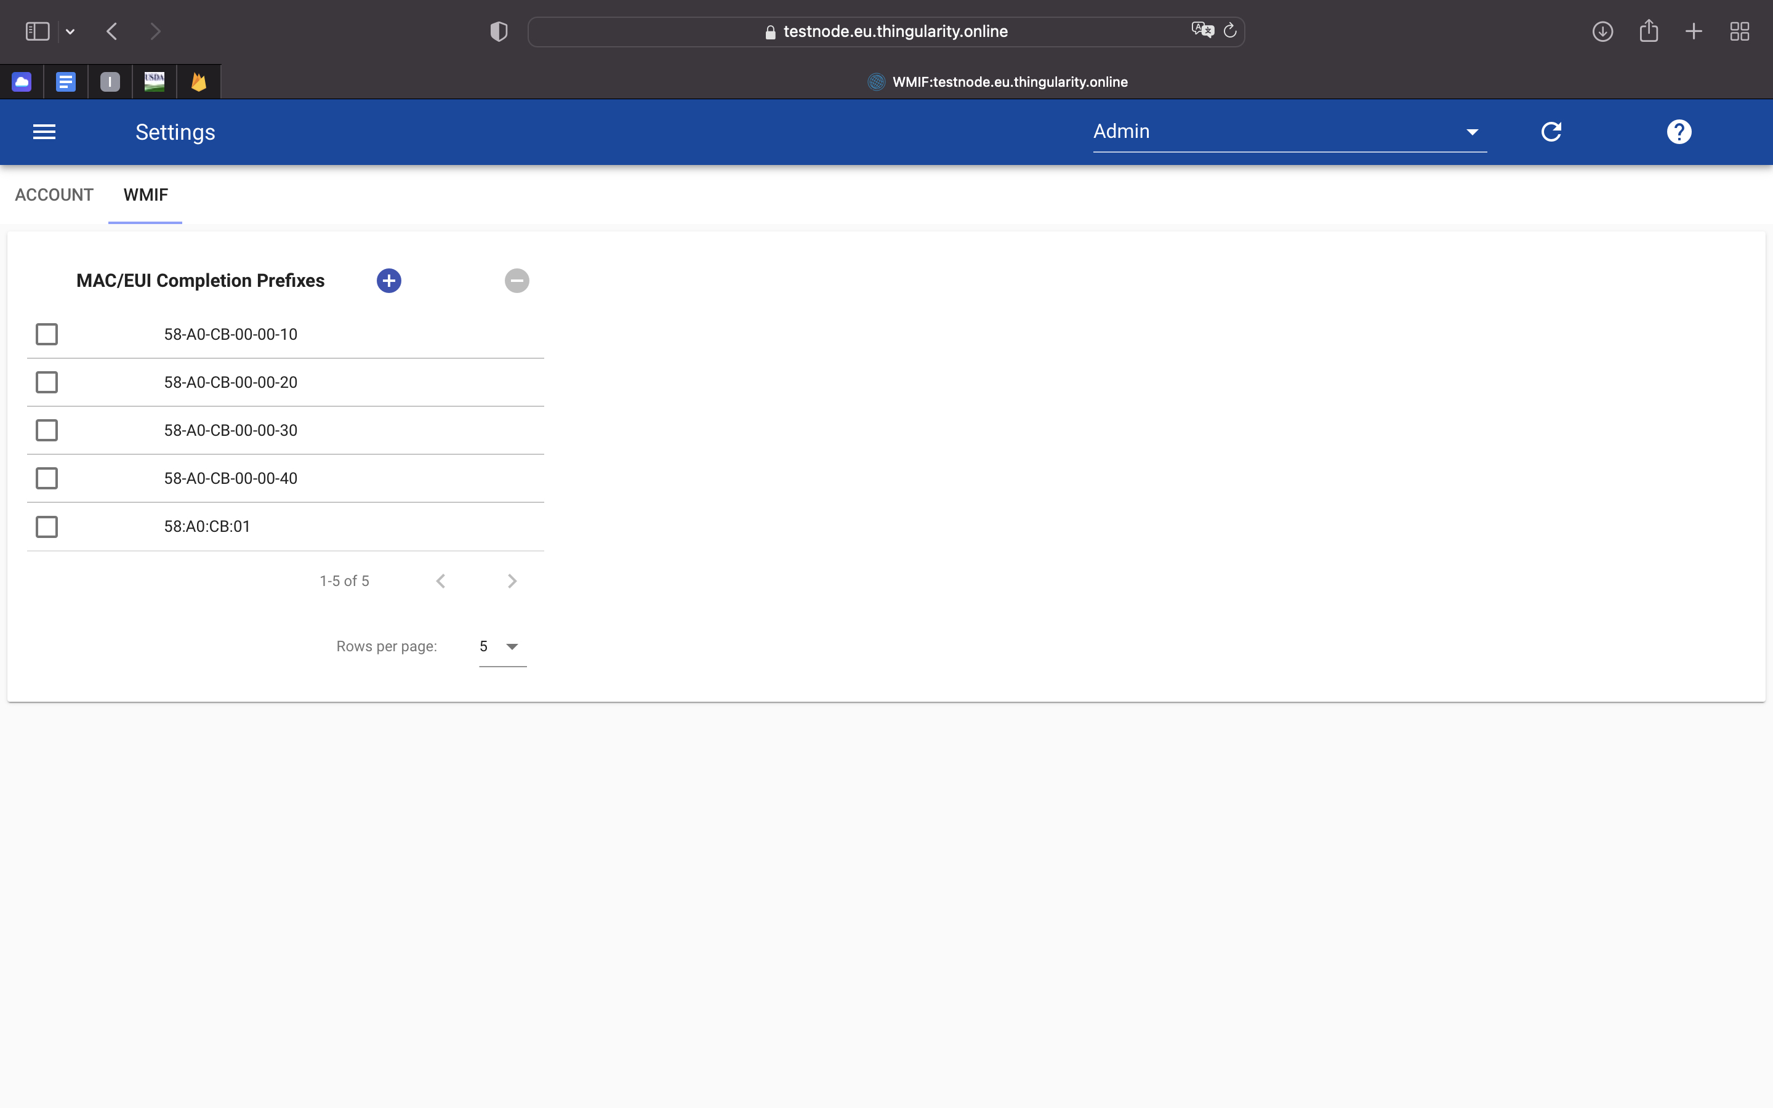Expand Safari sidebar options chevron
The height and width of the screenshot is (1108, 1773).
click(x=70, y=31)
